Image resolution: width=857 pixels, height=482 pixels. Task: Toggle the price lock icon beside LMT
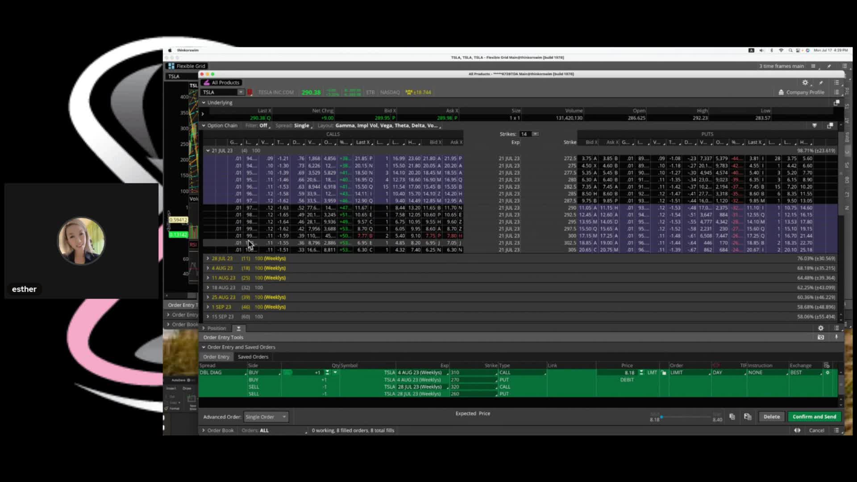[x=664, y=373]
